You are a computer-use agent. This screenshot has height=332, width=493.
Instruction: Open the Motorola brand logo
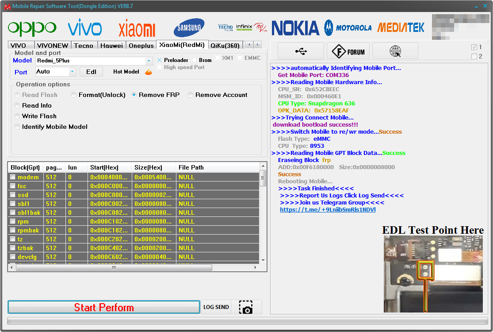pyautogui.click(x=348, y=28)
